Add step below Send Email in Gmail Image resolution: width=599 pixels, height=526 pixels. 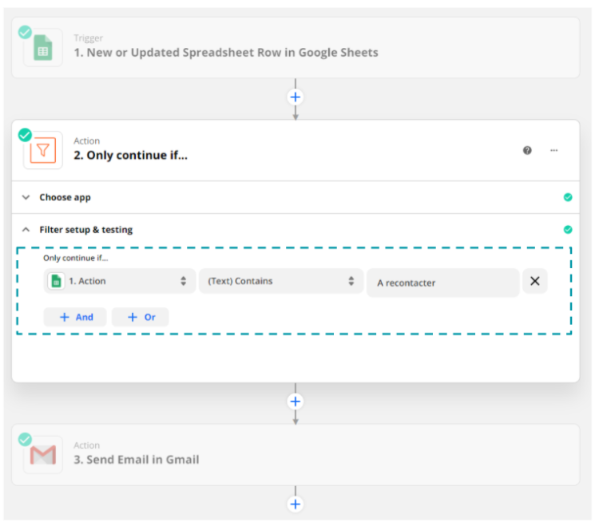pos(296,504)
